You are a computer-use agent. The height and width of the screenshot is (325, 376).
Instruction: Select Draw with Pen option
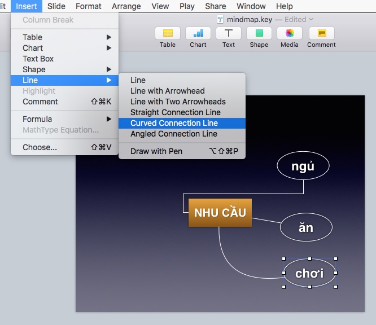point(156,151)
